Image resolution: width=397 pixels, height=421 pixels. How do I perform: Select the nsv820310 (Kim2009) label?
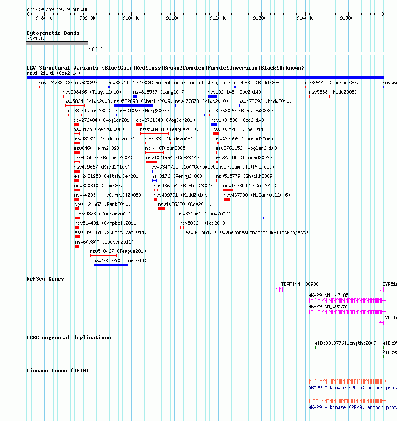point(99,186)
